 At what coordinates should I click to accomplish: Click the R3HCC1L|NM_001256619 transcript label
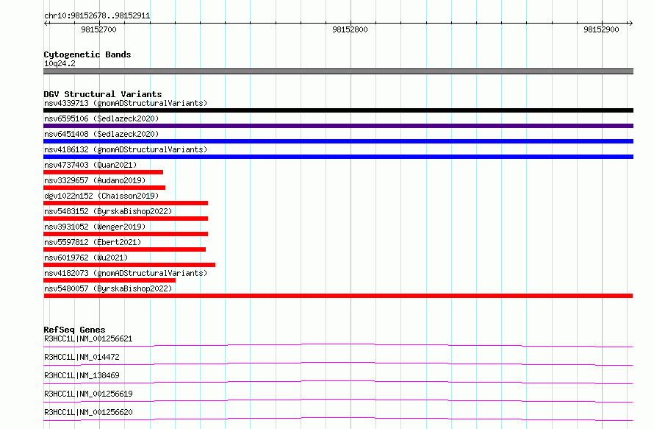click(88, 394)
